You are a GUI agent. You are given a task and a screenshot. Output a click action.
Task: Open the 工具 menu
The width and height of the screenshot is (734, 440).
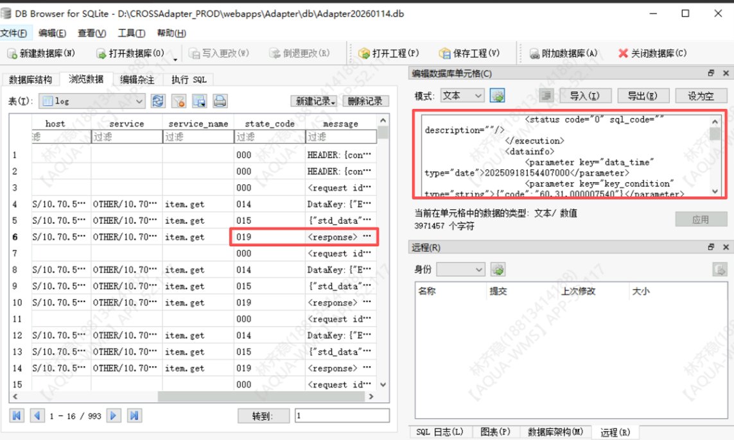pos(130,33)
